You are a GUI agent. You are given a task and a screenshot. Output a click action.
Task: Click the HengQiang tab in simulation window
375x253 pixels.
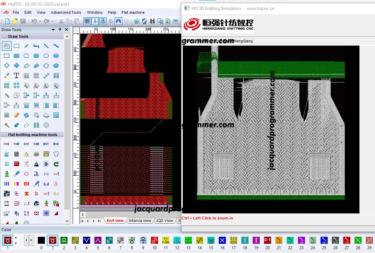point(243,41)
